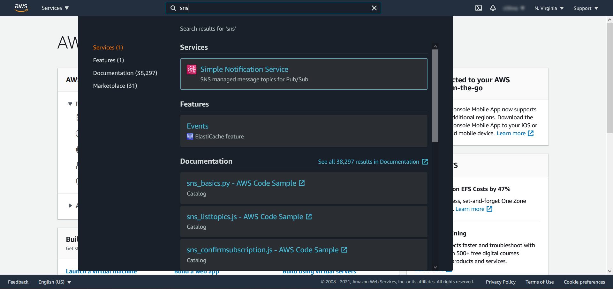Open sns_basics.py AWS Code Sample

(241, 183)
